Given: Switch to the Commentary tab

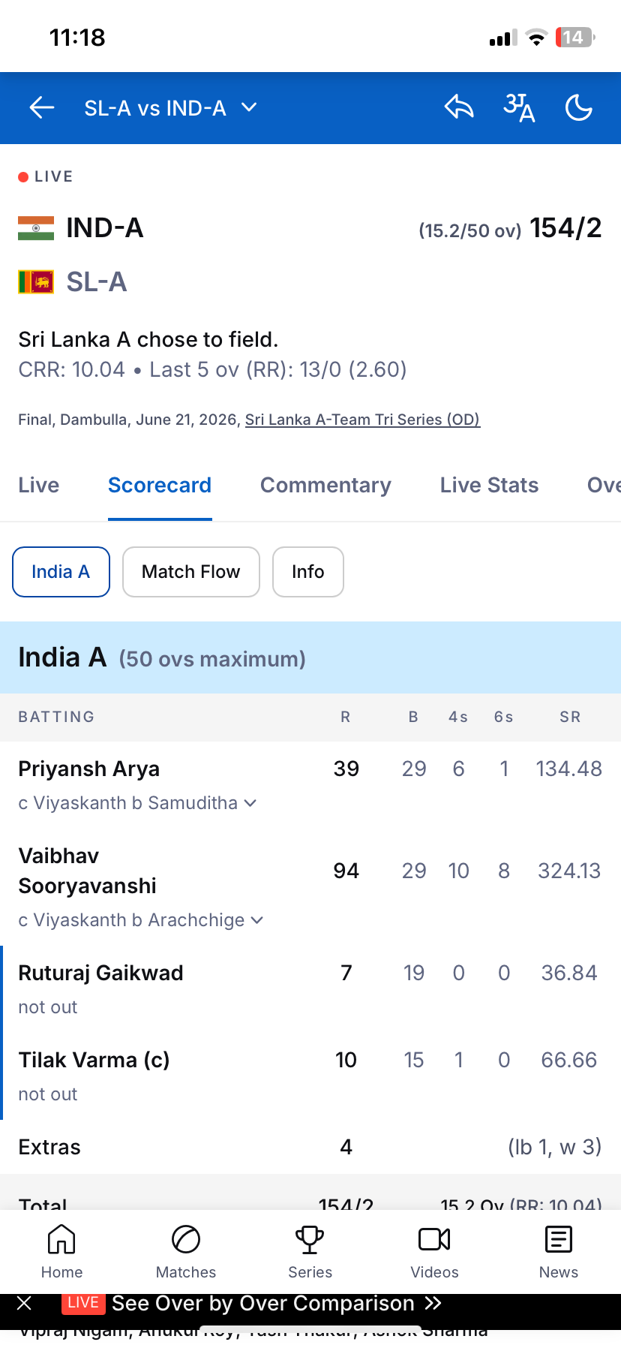Looking at the screenshot, I should pos(325,485).
